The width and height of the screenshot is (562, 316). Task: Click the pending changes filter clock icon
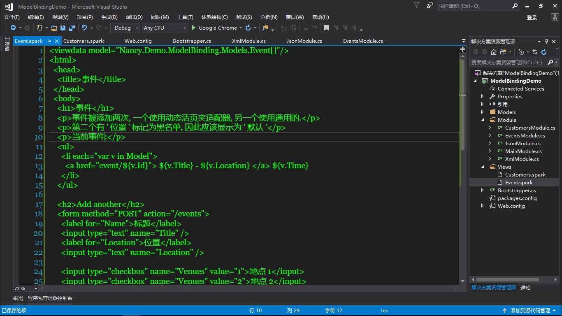click(x=521, y=52)
